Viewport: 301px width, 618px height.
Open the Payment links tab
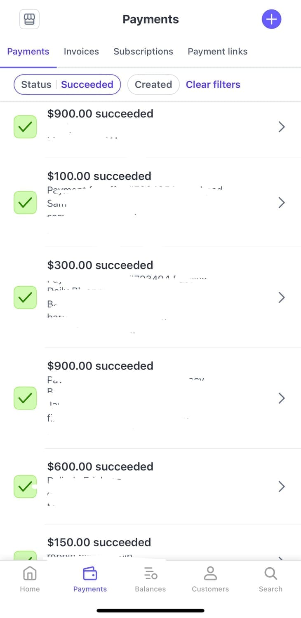pos(218,51)
